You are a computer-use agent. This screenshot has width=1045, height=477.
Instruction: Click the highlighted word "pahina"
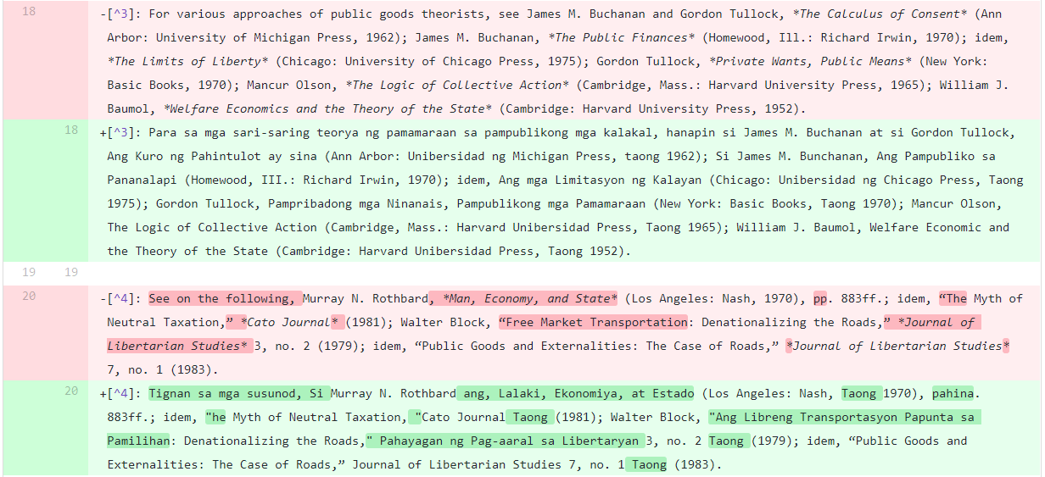click(x=953, y=393)
